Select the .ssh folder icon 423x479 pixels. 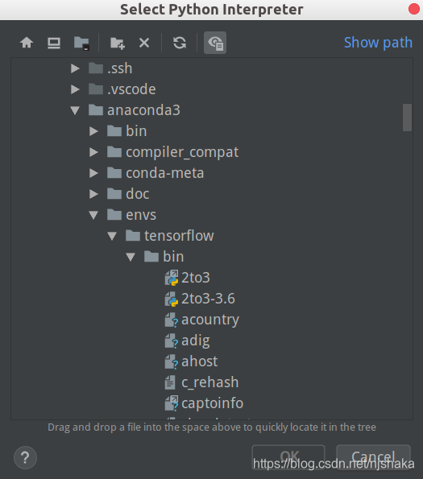96,68
